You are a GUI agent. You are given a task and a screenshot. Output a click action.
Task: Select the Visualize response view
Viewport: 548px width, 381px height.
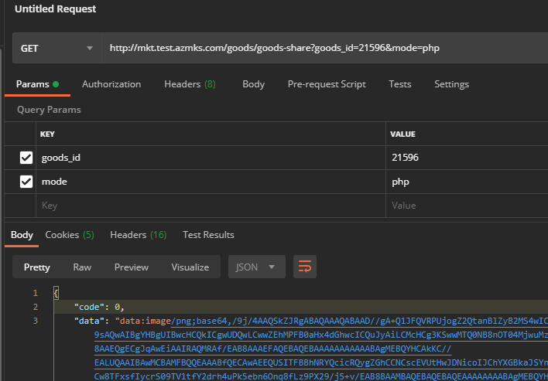click(x=190, y=267)
